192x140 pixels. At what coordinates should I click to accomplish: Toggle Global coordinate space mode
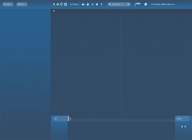tap(74, 4)
